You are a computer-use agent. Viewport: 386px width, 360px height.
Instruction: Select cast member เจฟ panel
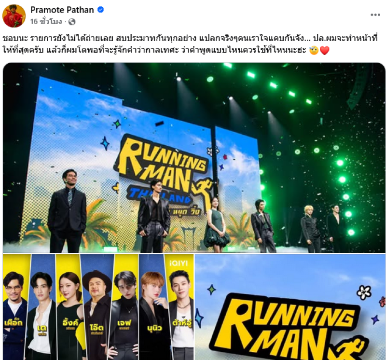(x=125, y=307)
